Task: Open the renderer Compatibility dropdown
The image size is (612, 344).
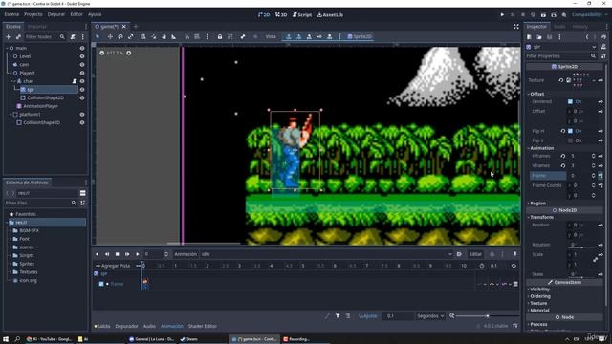Action: [x=589, y=15]
